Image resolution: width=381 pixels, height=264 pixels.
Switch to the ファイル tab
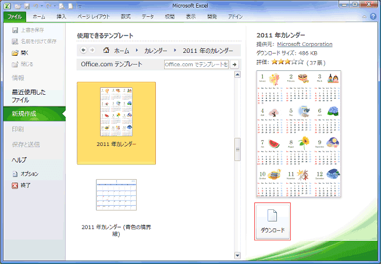pos(15,16)
